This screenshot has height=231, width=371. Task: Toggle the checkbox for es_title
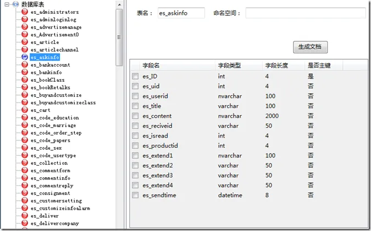pos(135,106)
